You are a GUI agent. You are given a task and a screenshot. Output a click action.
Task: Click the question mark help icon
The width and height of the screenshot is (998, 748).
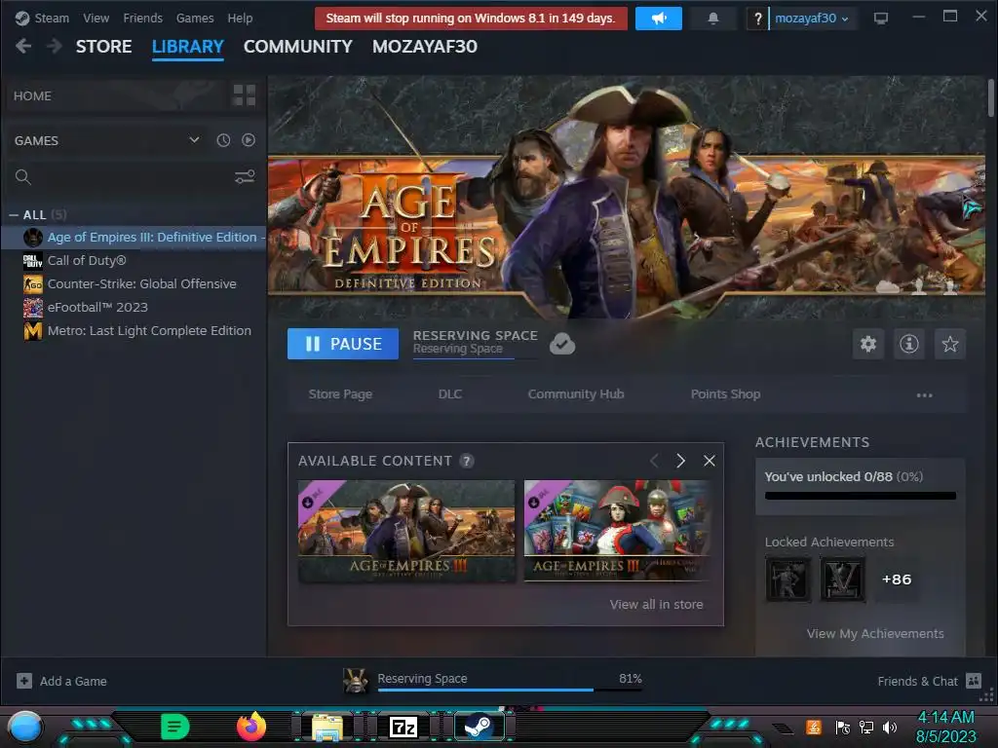tap(756, 19)
